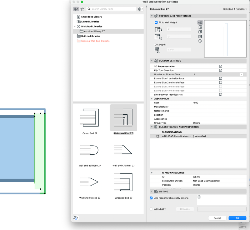250x230 pixels.
Task: Uncheck Fit to Wall Height
Action: click(x=156, y=22)
